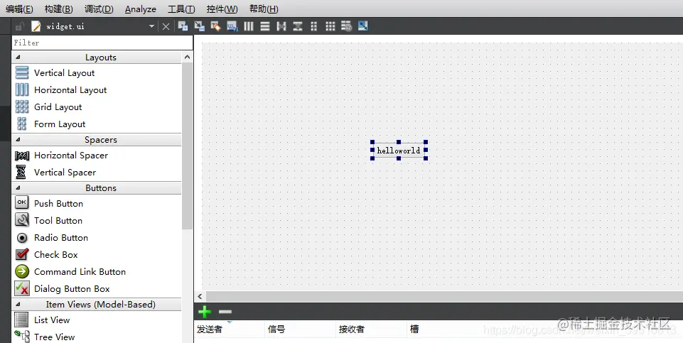This screenshot has width=683, height=343.
Task: Click the Break Layout toolbar icon
Action: pos(346,26)
